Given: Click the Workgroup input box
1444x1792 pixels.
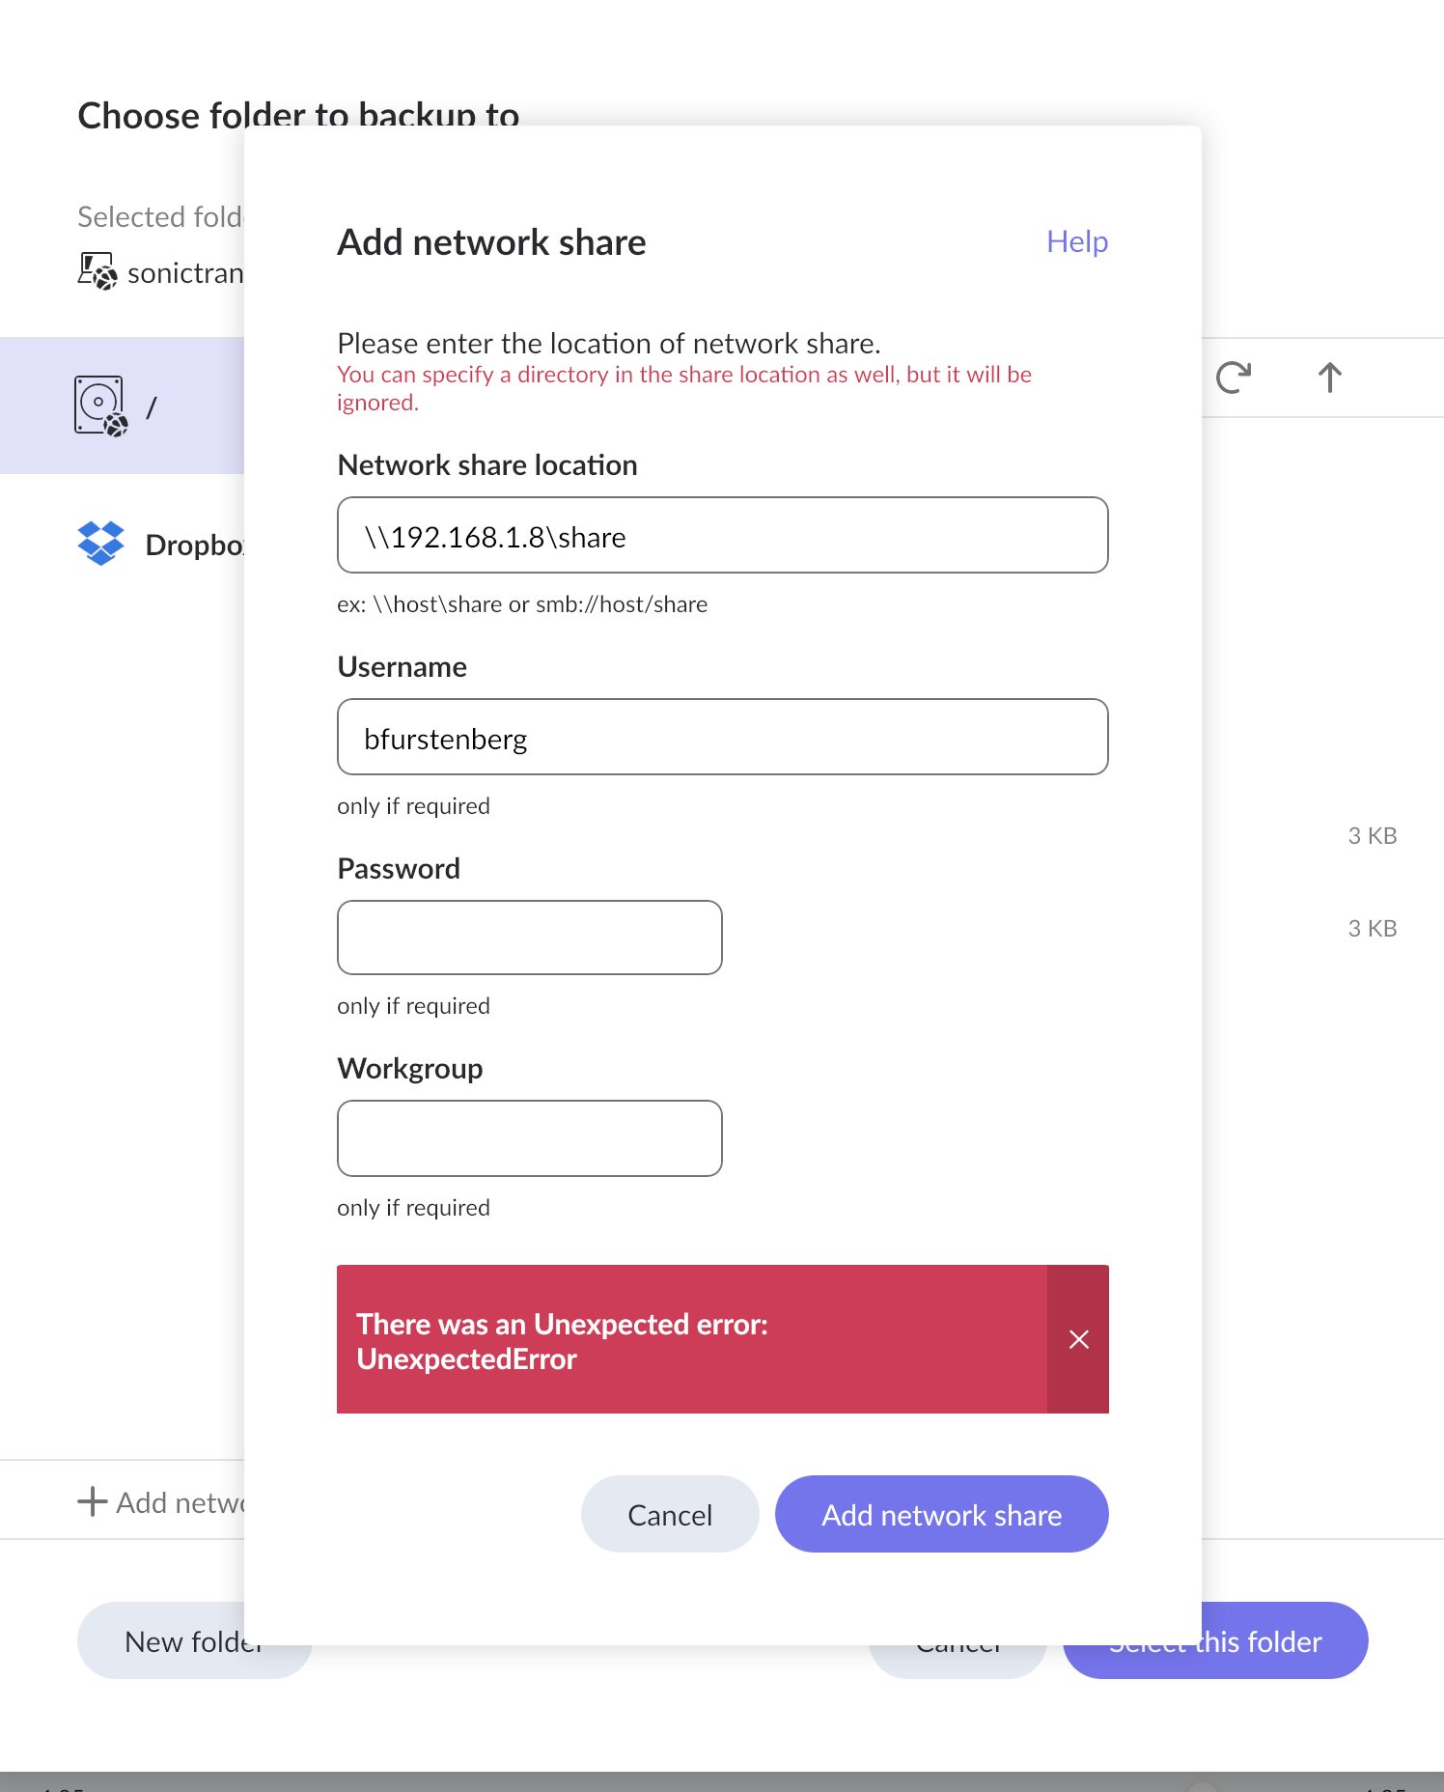Looking at the screenshot, I should 530,1138.
